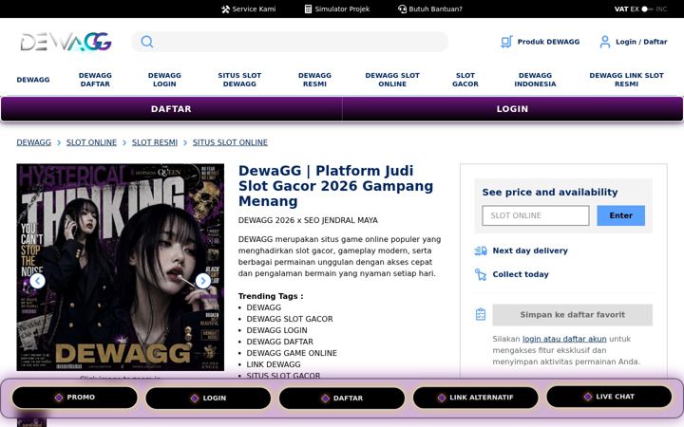Image resolution: width=684 pixels, height=427 pixels.
Task: Open the DEWAGG INDONESIA menu item
Action: (x=535, y=80)
